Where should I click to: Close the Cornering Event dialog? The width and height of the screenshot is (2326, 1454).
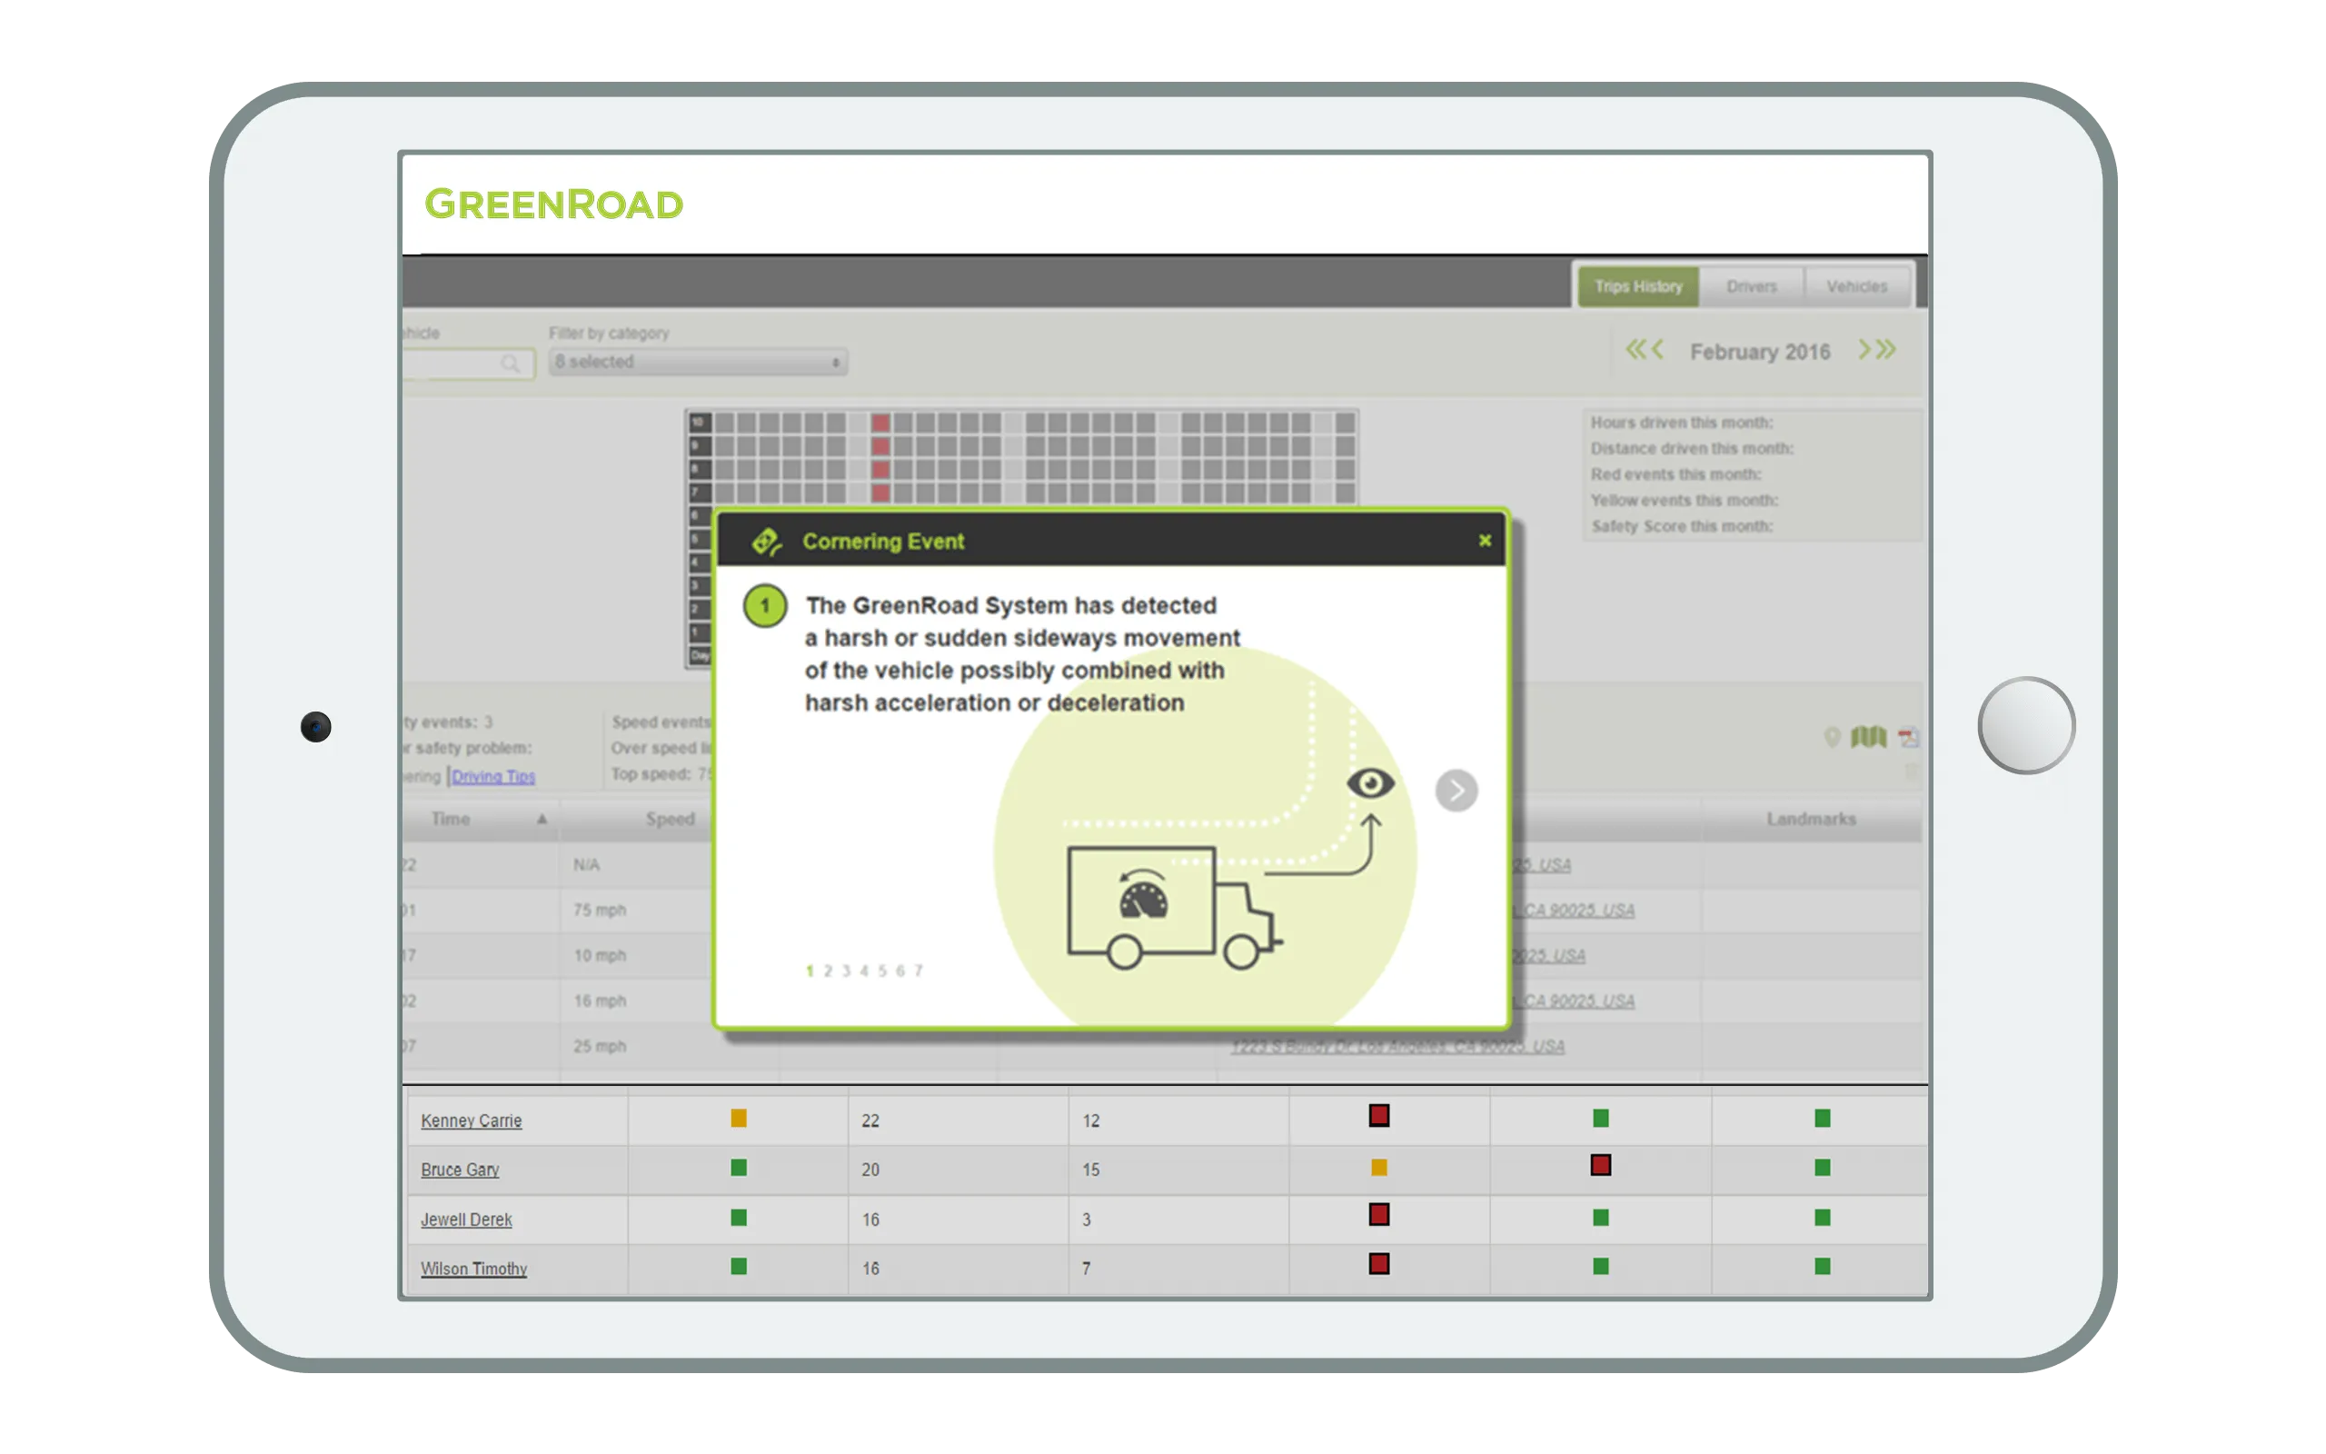[x=1484, y=541]
